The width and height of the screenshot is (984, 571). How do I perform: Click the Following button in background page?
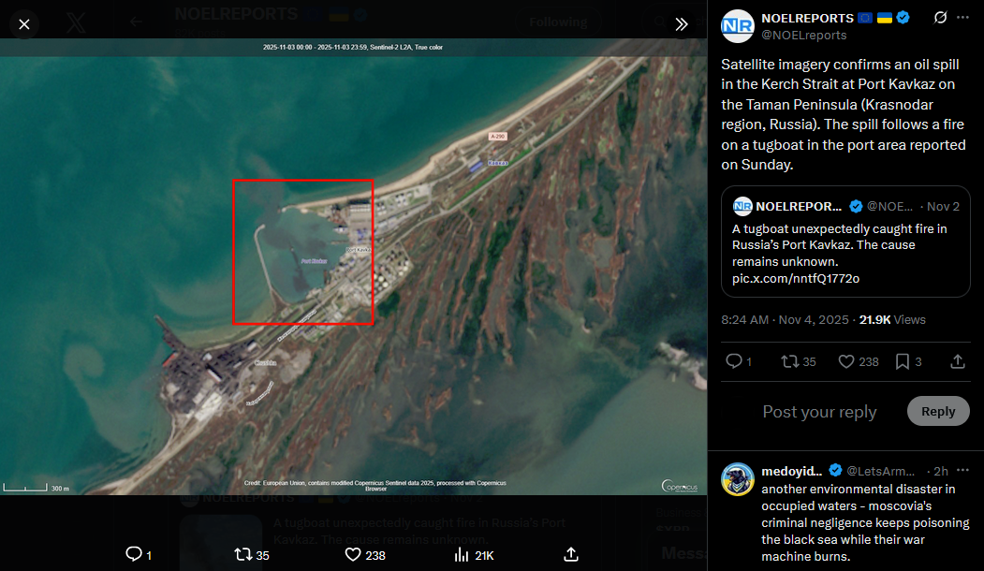[x=558, y=22]
